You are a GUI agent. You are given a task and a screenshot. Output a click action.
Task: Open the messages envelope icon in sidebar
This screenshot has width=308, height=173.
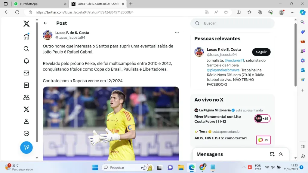point(26,73)
